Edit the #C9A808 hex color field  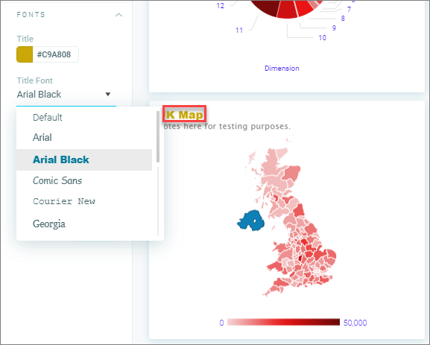[56, 54]
